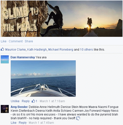Open the Amy Bender name link
123x125 pixels.
point(19,107)
